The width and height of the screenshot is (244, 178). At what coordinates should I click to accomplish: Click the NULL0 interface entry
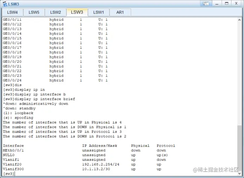point(9,155)
